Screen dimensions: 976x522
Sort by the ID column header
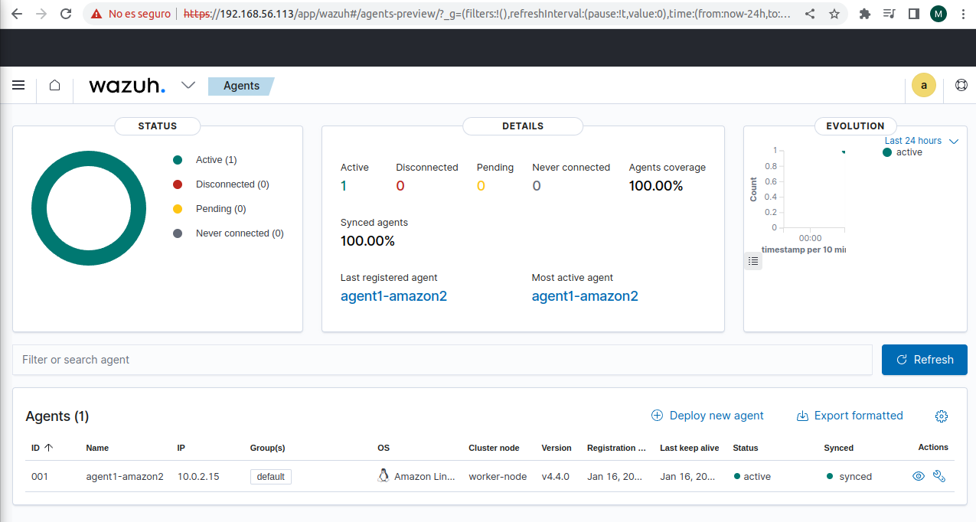point(42,448)
